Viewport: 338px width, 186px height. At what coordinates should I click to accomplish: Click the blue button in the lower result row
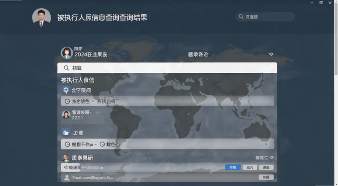click(233, 167)
